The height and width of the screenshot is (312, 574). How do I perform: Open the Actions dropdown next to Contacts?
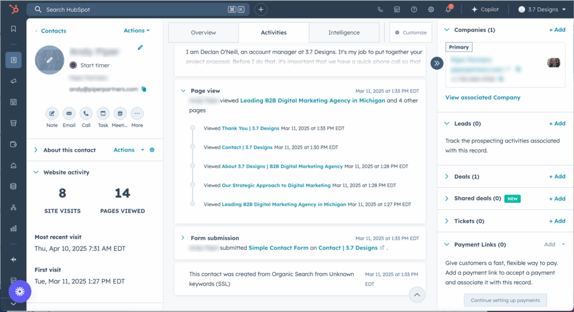pos(136,31)
